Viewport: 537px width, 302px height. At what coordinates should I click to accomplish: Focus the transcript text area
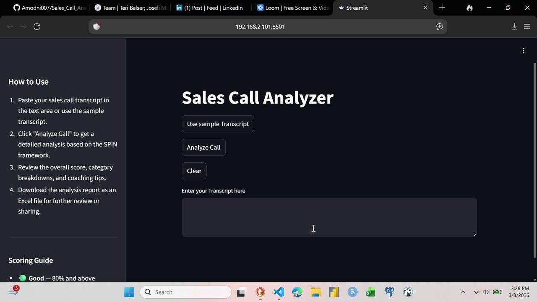pos(329,217)
